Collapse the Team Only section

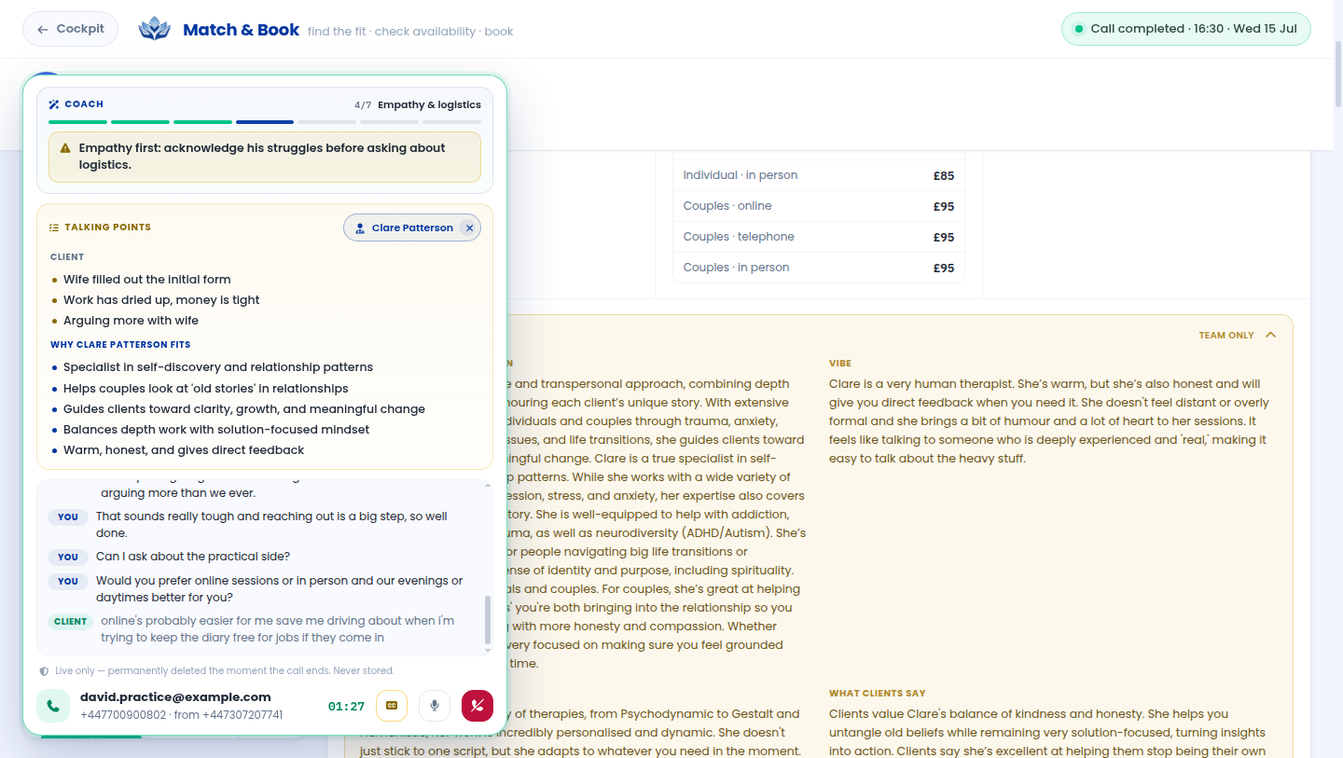1270,335
